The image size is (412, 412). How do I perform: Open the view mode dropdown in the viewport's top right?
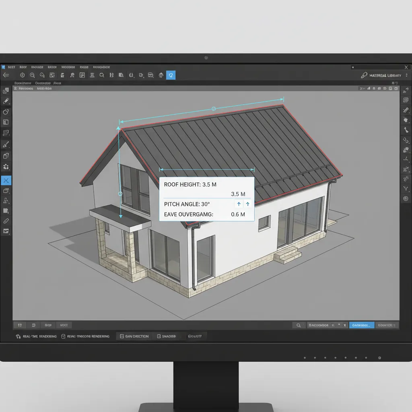click(x=364, y=88)
